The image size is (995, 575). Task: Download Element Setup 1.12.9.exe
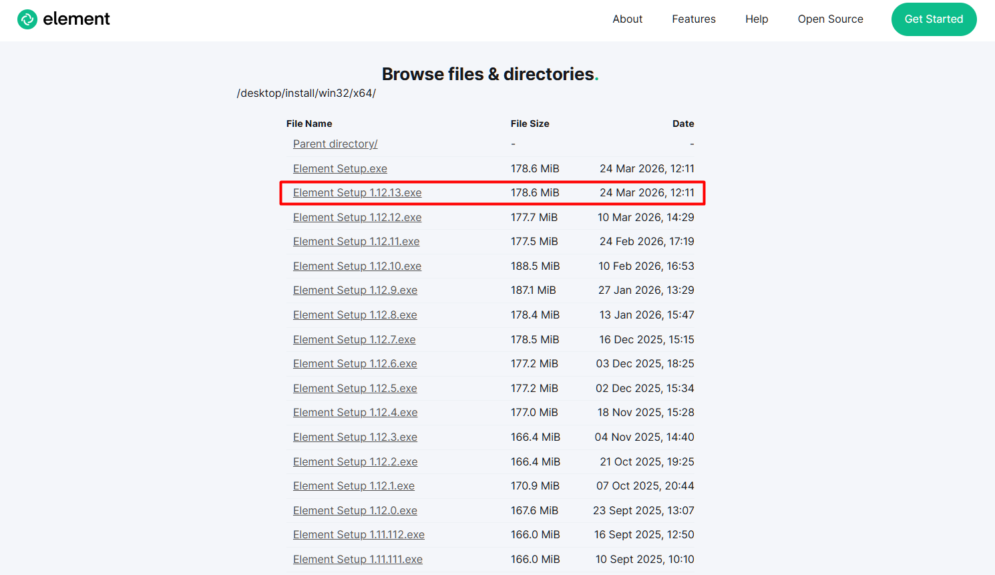pyautogui.click(x=355, y=291)
